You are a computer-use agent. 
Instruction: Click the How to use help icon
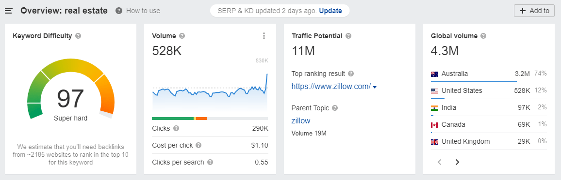(x=119, y=11)
